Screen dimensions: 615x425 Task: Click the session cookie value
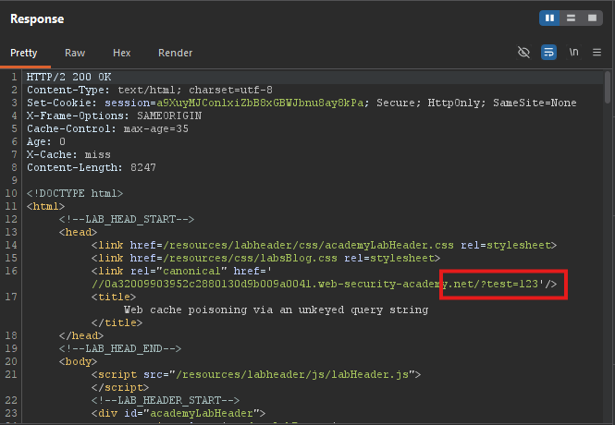(260, 103)
